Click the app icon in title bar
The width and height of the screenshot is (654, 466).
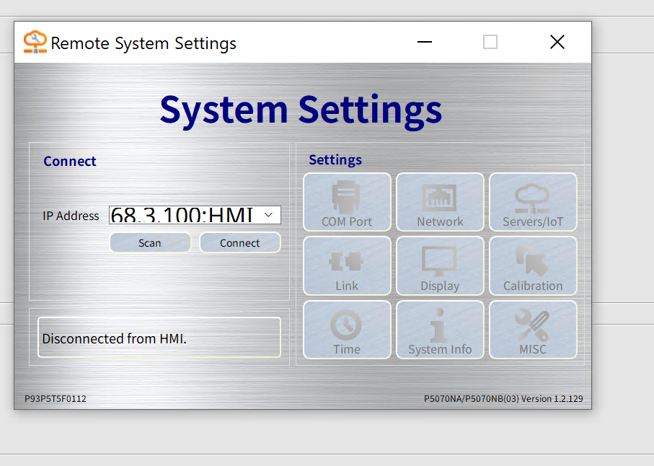click(x=34, y=43)
